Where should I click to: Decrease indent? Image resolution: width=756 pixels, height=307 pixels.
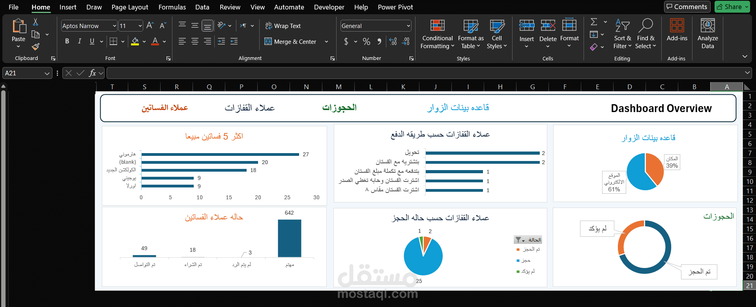tap(221, 41)
